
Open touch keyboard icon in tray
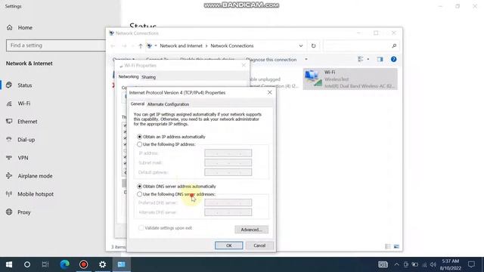click(383, 264)
